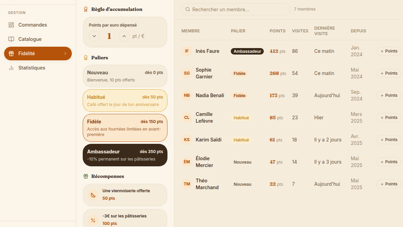Open the Statistiques section
The height and width of the screenshot is (227, 403).
click(x=38, y=68)
